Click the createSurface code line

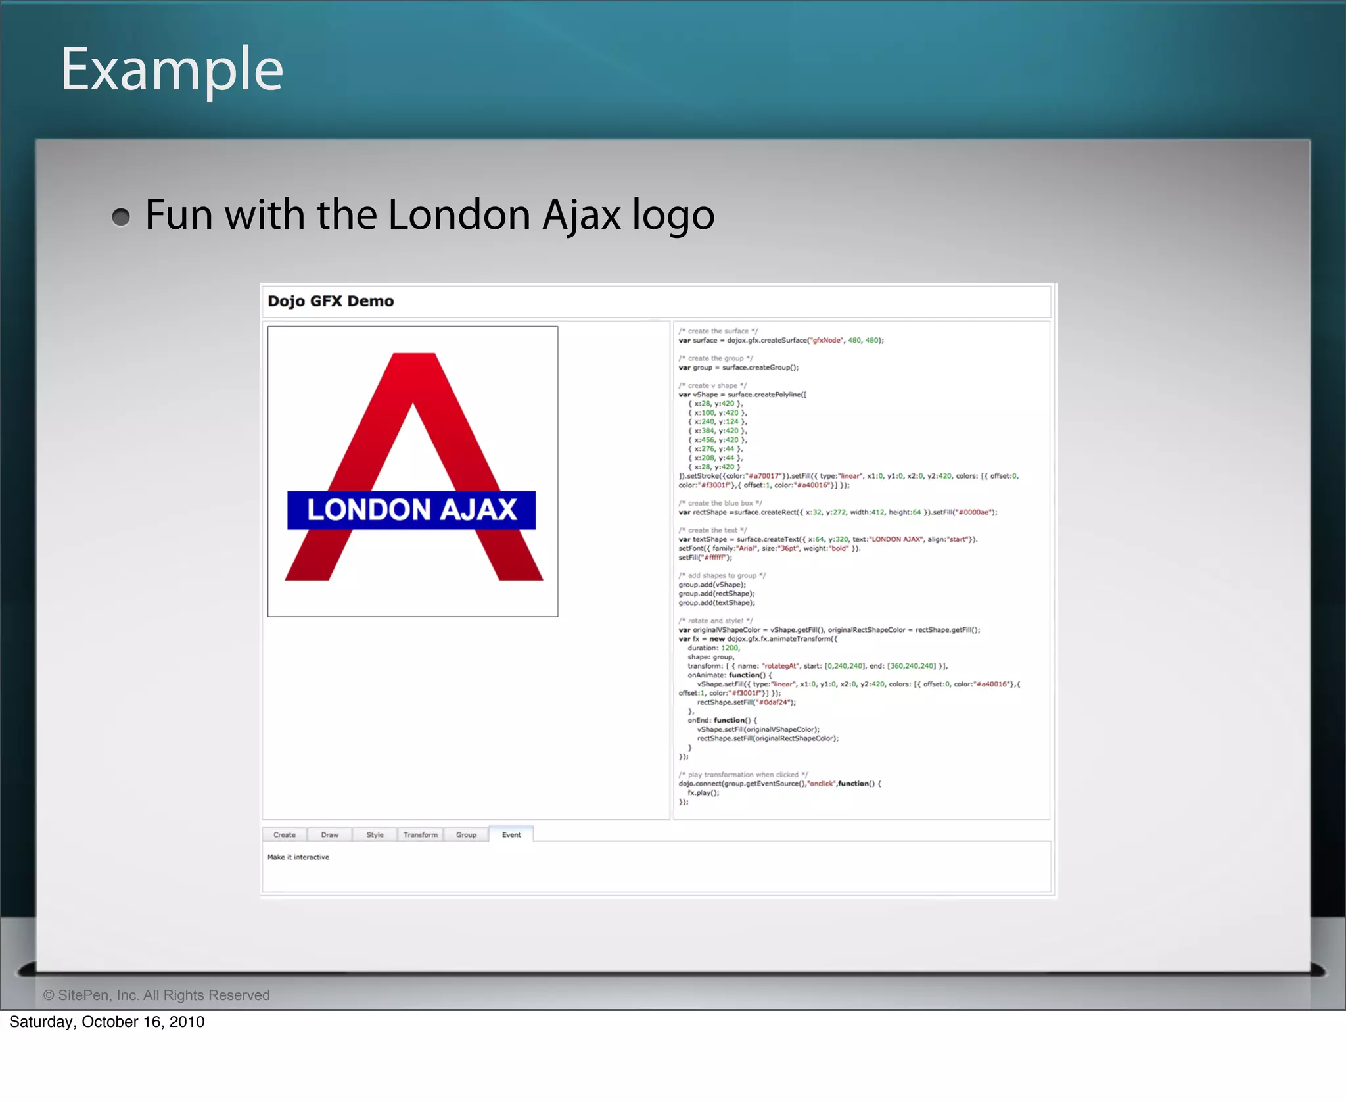[x=781, y=341]
